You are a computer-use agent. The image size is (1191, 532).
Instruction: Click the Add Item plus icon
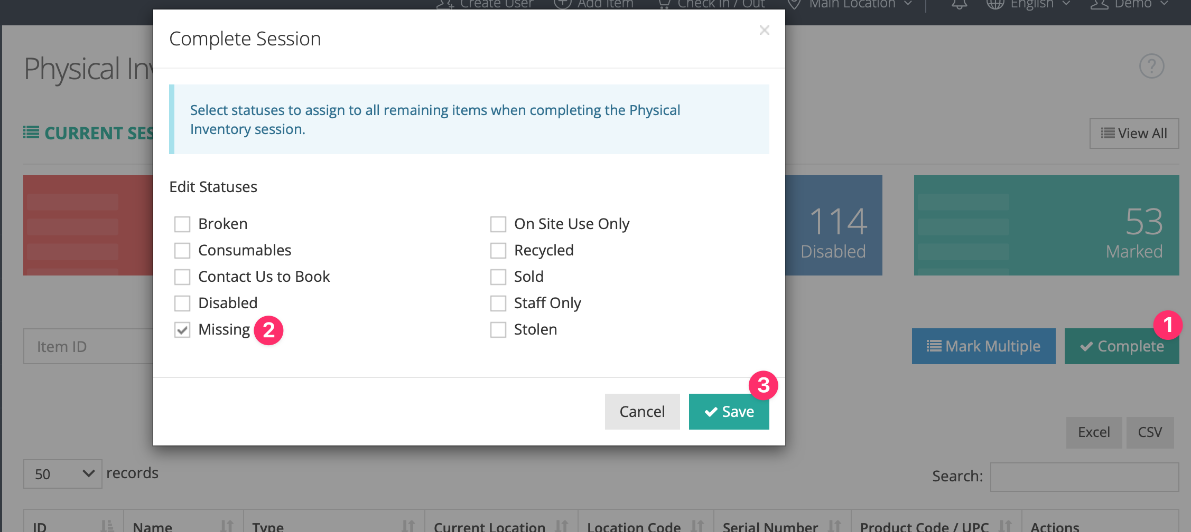(562, 4)
